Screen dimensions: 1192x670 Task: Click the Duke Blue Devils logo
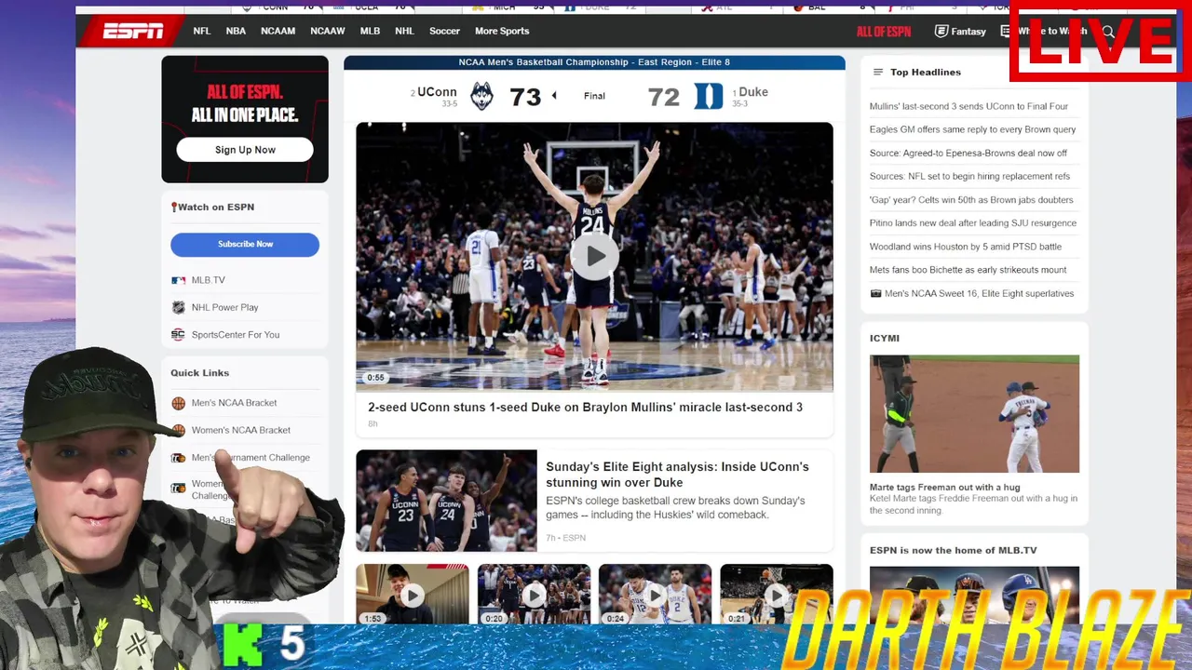pyautogui.click(x=709, y=96)
